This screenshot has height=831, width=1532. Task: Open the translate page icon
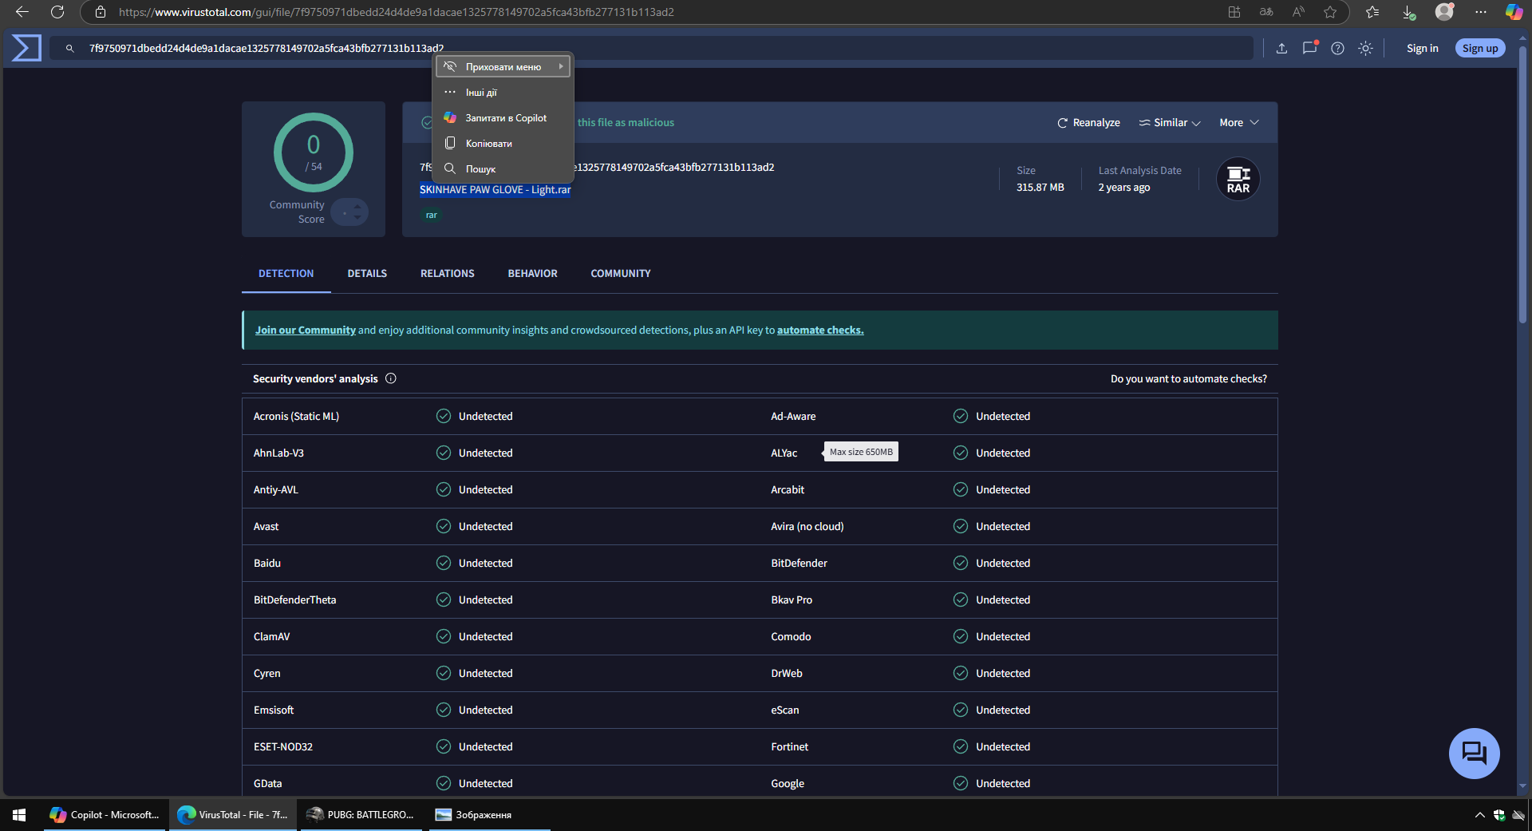(x=1266, y=12)
